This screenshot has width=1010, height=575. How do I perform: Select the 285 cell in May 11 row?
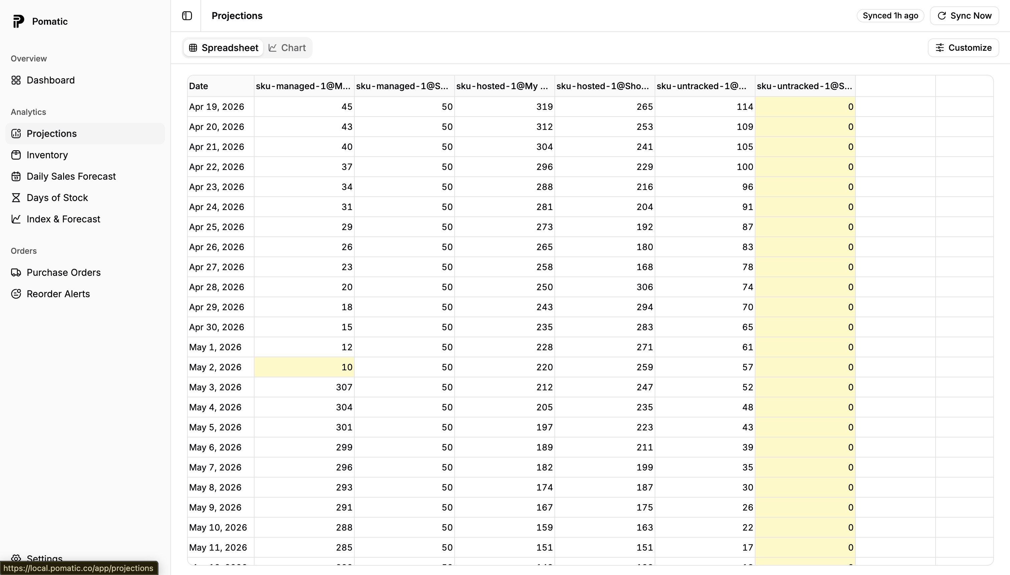tap(304, 548)
